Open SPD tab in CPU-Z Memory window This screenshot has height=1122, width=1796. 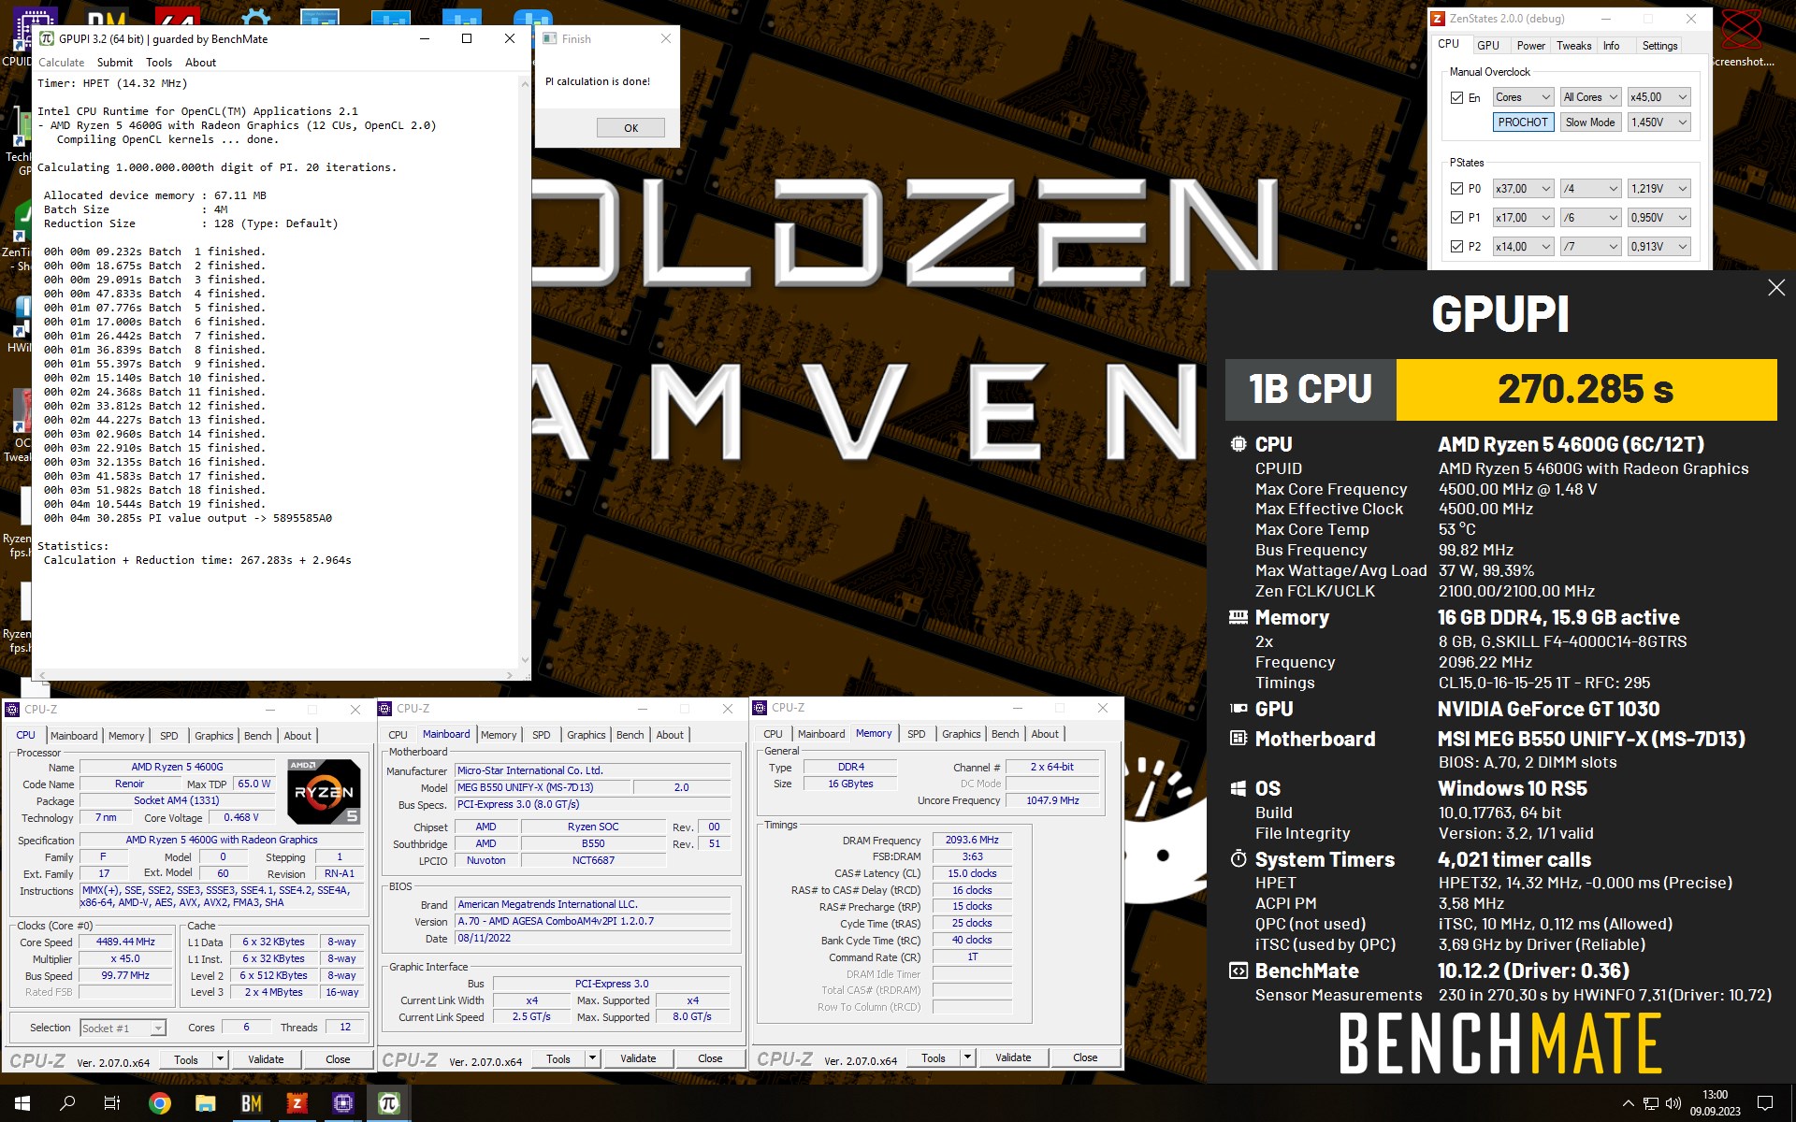click(916, 734)
